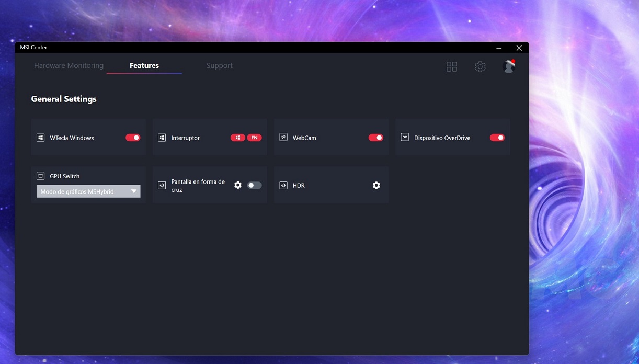Enable Pantalla en forma de cruz toggle

tap(254, 185)
